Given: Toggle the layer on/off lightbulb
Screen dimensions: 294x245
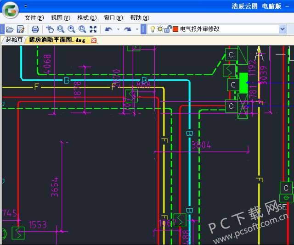Looking at the screenshot, I should tap(153, 29).
